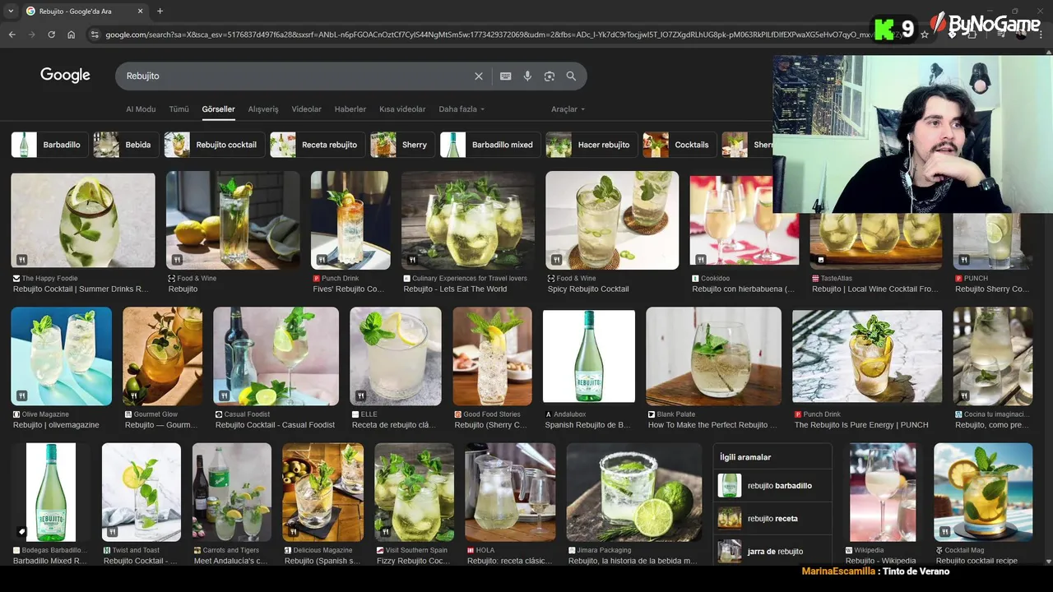Viewport: 1053px width, 592px height.
Task: Open the Fives' Rebujito Punch Drink image
Action: (350, 220)
